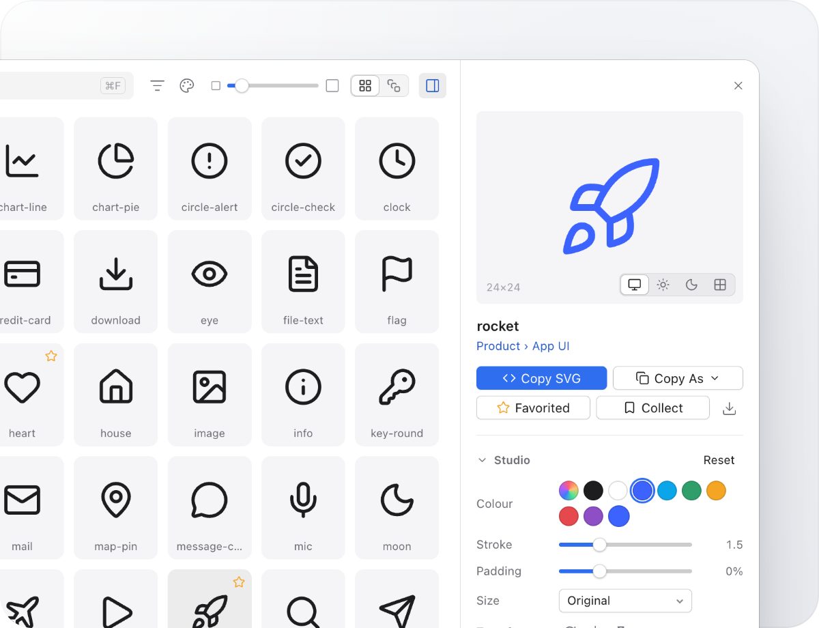Pick the rainbow custom colour swatch
819x628 pixels.
(x=569, y=490)
